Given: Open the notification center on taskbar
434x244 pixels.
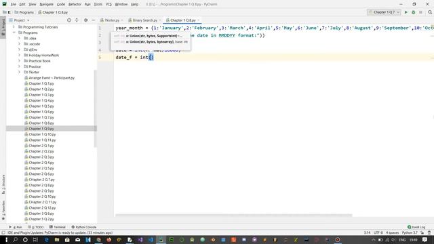Looking at the screenshot, I should [425, 239].
